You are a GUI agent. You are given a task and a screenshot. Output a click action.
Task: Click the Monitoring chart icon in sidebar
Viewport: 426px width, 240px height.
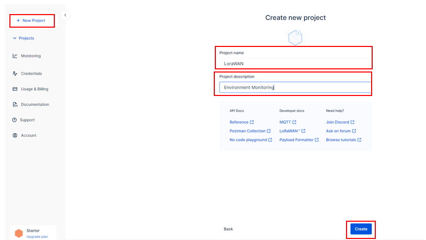[x=15, y=56]
